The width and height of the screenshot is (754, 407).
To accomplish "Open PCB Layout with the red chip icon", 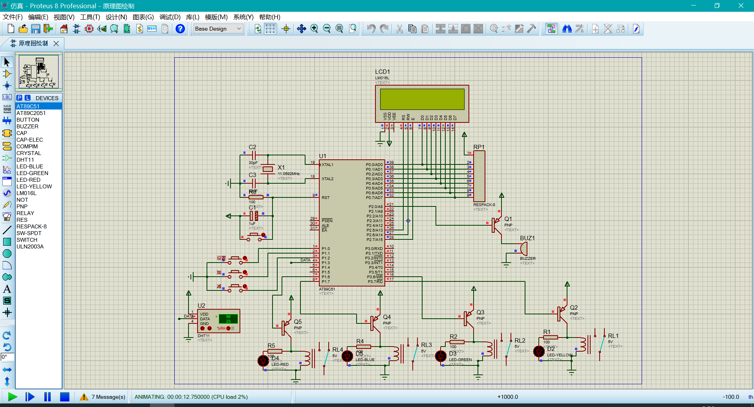I will click(x=89, y=29).
